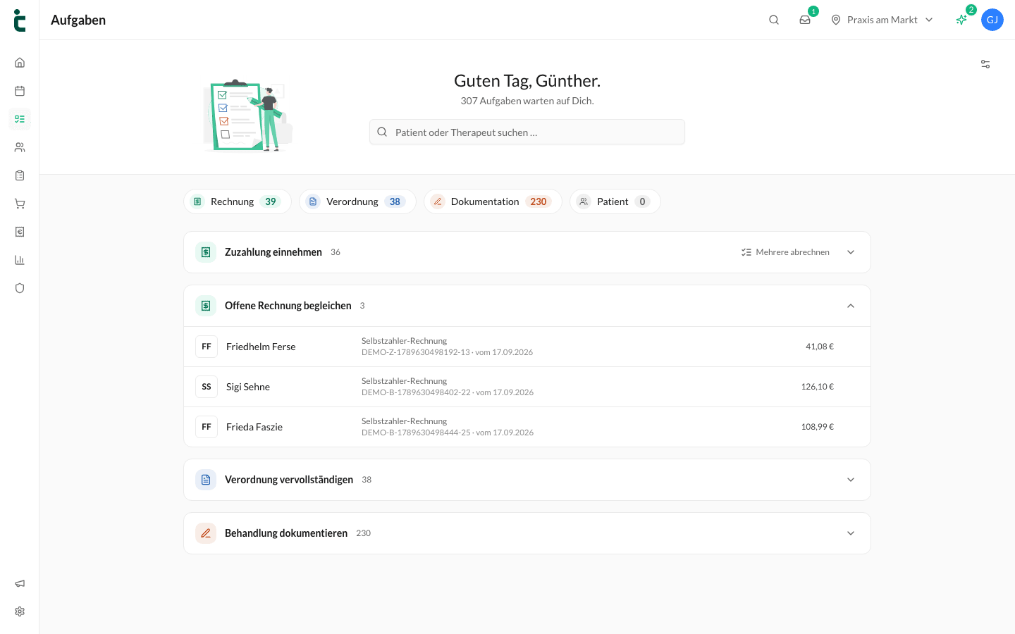Open Sigi Sehne invoice row
This screenshot has width=1015, height=634.
point(527,387)
